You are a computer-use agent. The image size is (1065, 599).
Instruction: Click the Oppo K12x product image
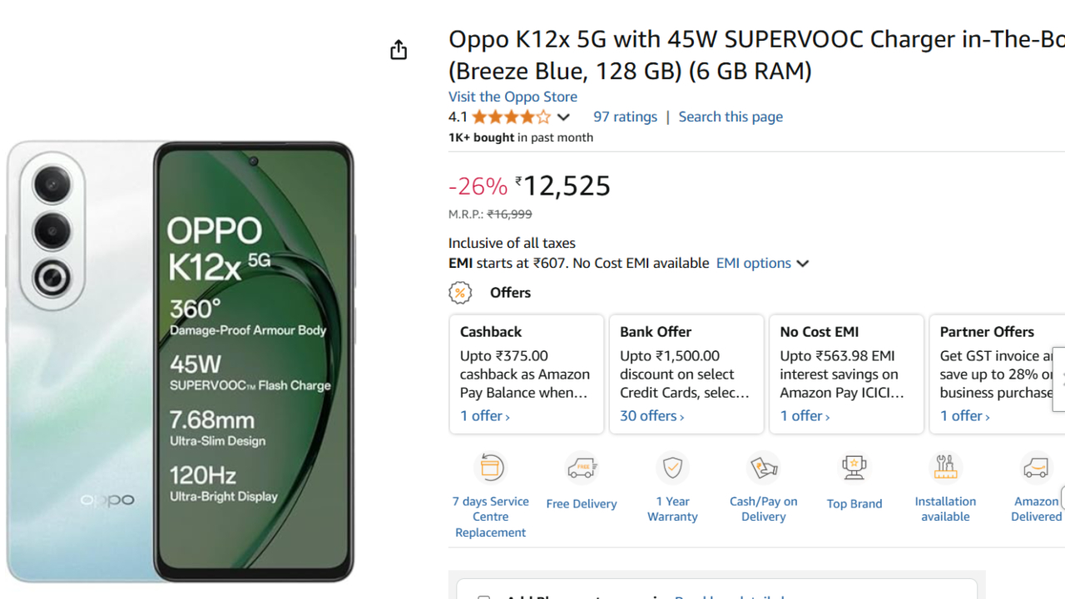tap(181, 361)
